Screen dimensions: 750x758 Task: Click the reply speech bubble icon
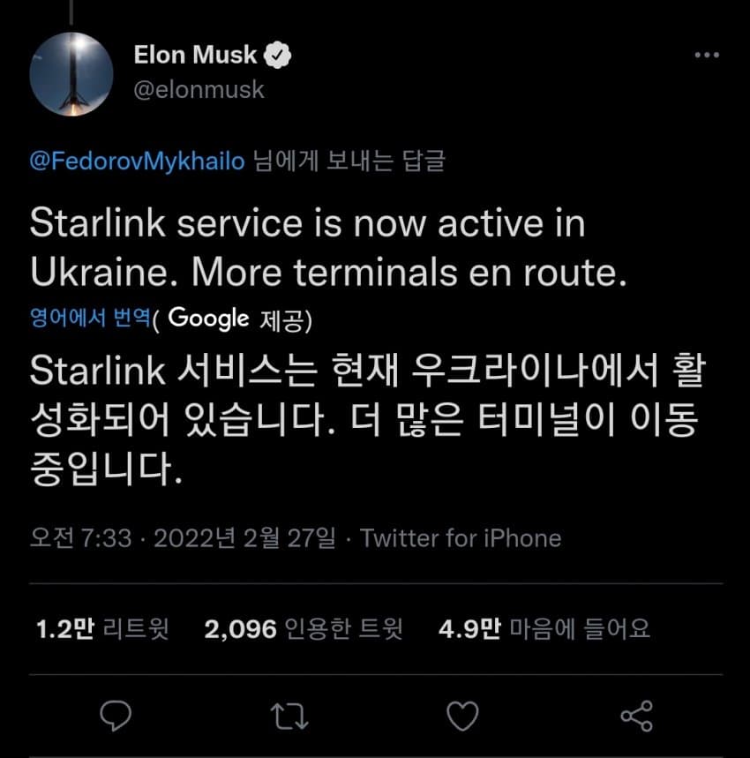coord(116,716)
